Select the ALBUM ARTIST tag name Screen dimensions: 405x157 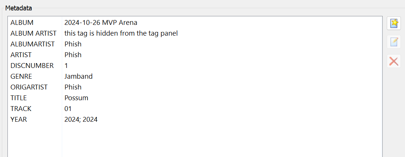(34, 33)
